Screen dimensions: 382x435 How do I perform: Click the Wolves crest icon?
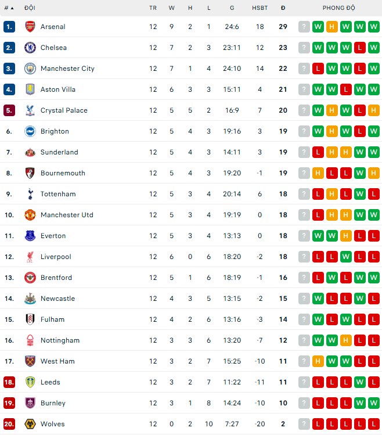(x=30, y=424)
